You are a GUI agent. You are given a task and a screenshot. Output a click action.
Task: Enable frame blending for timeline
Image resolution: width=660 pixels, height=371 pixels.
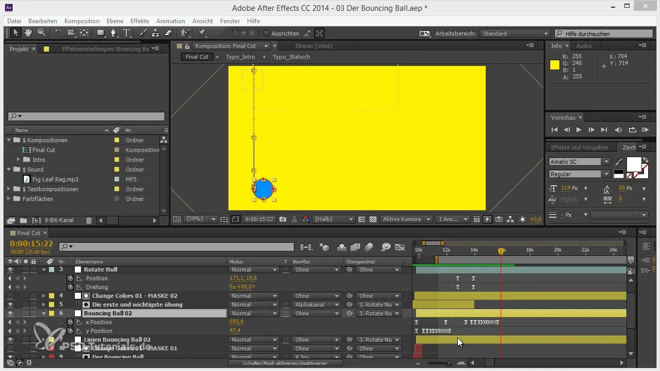(x=355, y=247)
